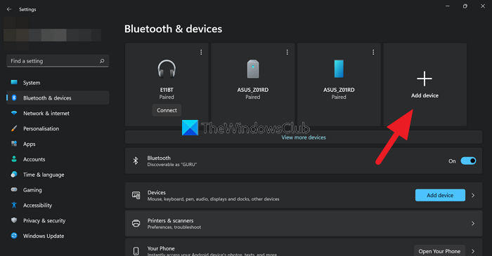This screenshot has width=492, height=256.
Task: Select Bluetooth & devices in sidebar
Action: point(58,97)
